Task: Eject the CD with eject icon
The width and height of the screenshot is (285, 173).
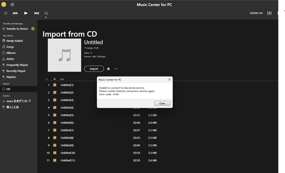Action: [109, 69]
